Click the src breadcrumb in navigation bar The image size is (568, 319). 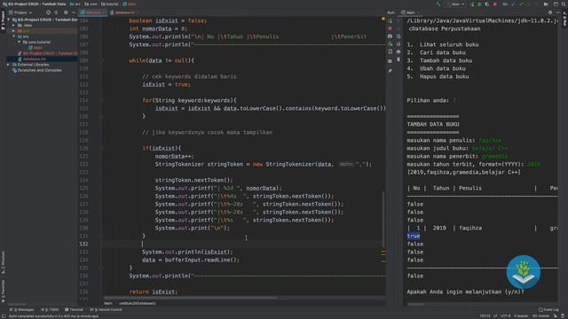(75, 4)
